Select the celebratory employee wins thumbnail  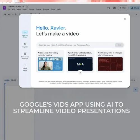tap(110, 64)
